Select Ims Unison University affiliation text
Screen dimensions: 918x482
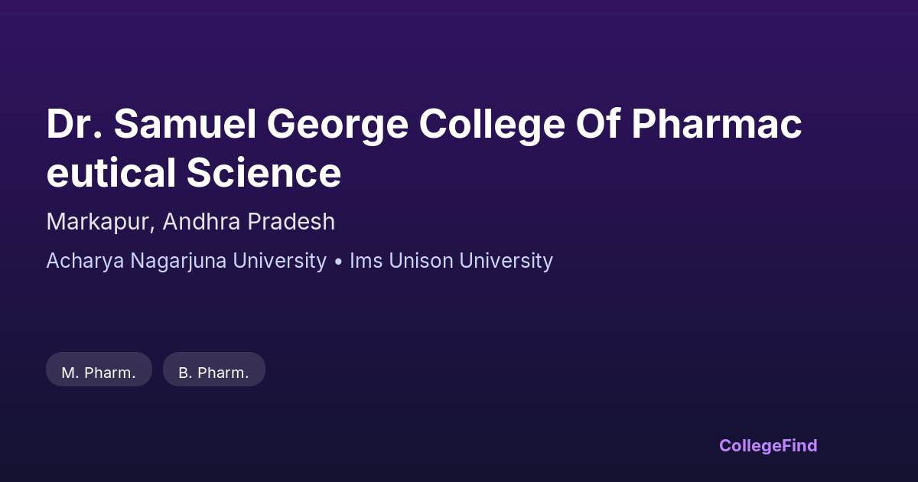[x=451, y=261]
